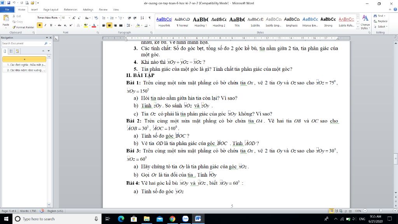Switch to Outline view
This screenshot has height=224, width=398.
346,211
